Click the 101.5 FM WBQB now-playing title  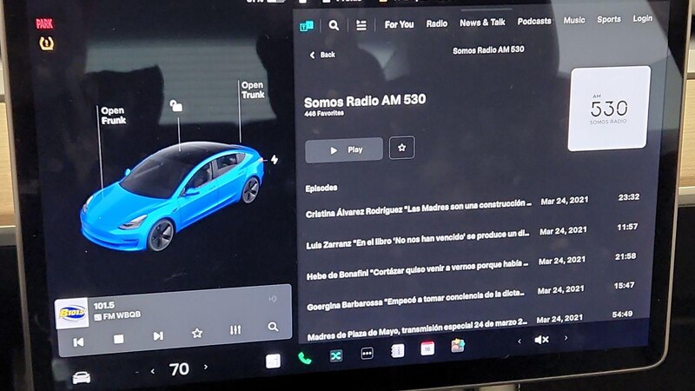click(x=117, y=310)
